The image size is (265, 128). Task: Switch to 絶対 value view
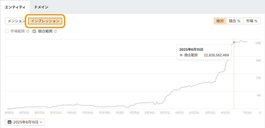pyautogui.click(x=220, y=21)
